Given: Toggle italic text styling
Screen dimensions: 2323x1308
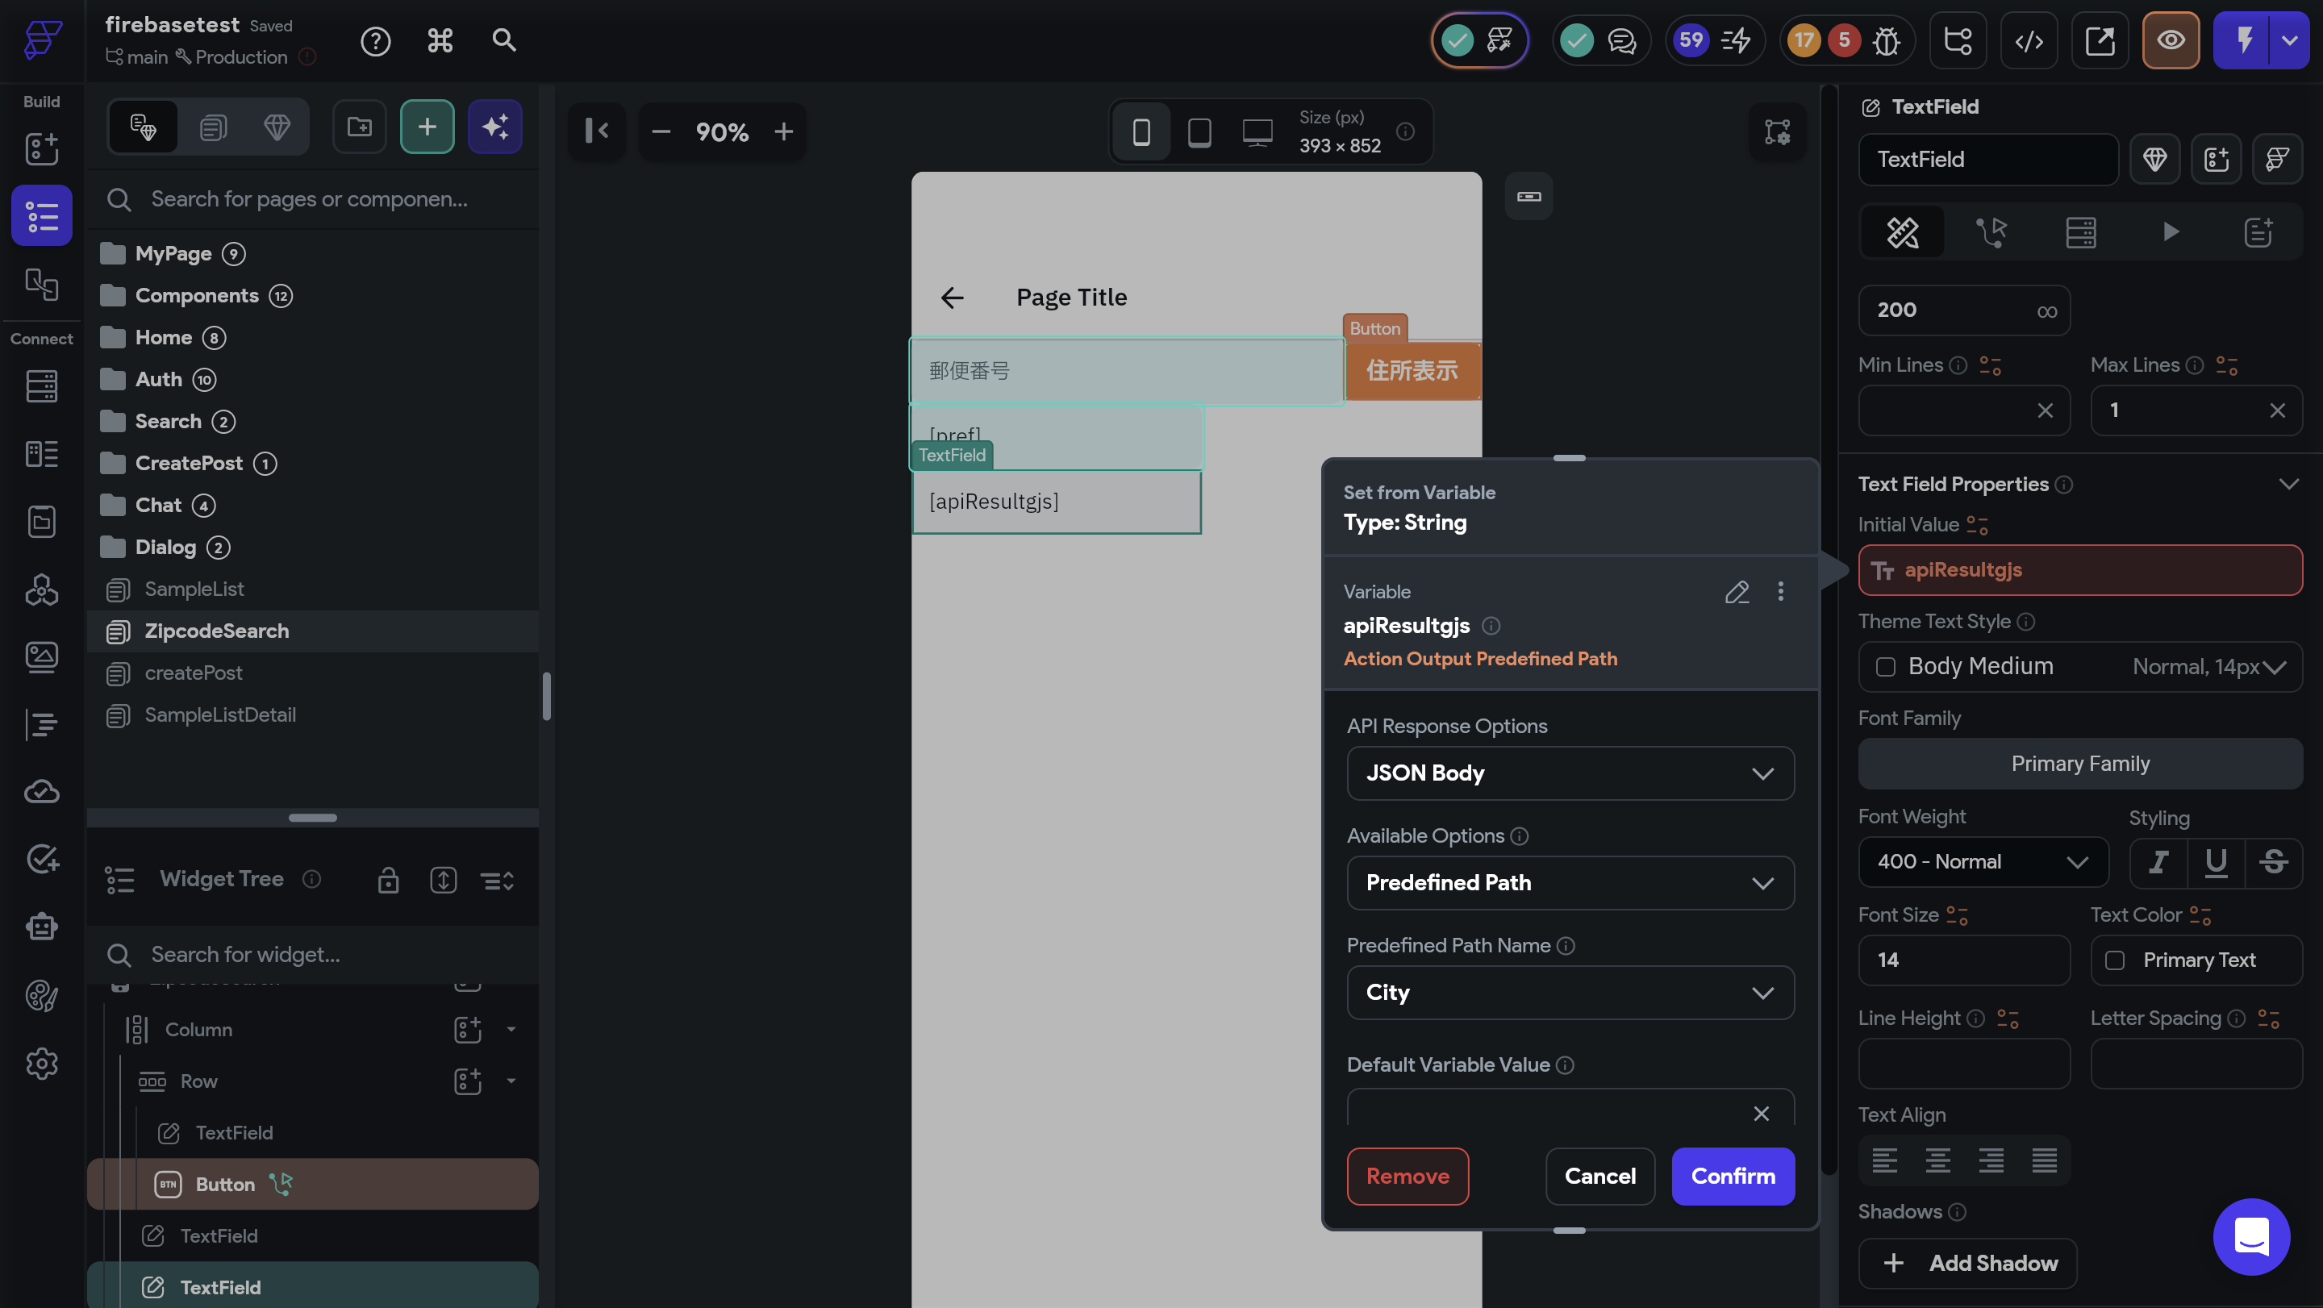Looking at the screenshot, I should pyautogui.click(x=2158, y=863).
